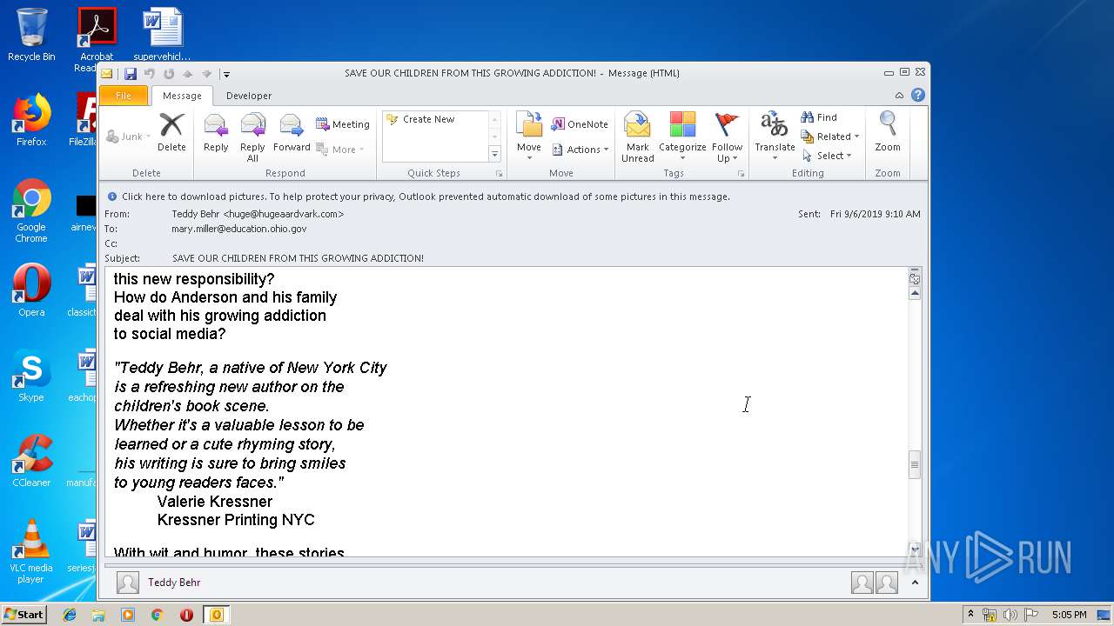Viewport: 1114px width, 626px height.
Task: Open the Translate menu
Action: point(775,137)
